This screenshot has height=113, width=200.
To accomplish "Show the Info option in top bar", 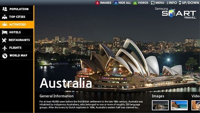I will click(x=172, y=3).
